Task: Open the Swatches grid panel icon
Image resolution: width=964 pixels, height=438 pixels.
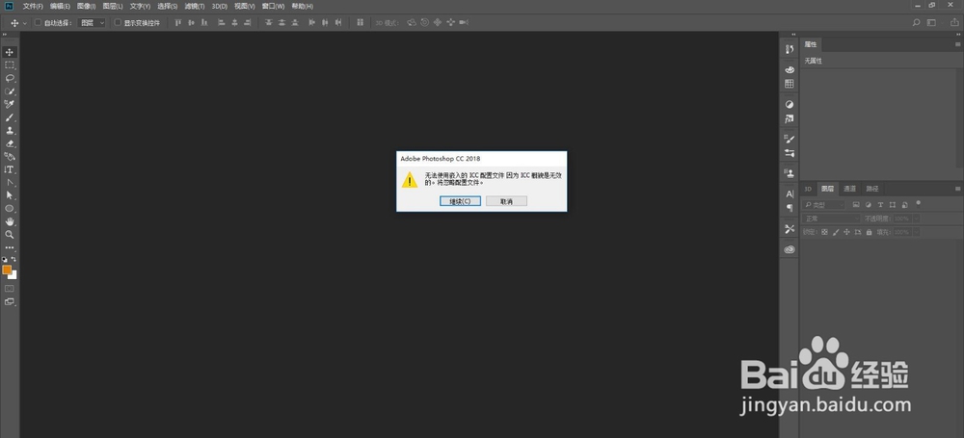Action: pyautogui.click(x=790, y=84)
